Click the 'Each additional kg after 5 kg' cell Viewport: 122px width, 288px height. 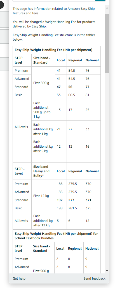[43, 147]
